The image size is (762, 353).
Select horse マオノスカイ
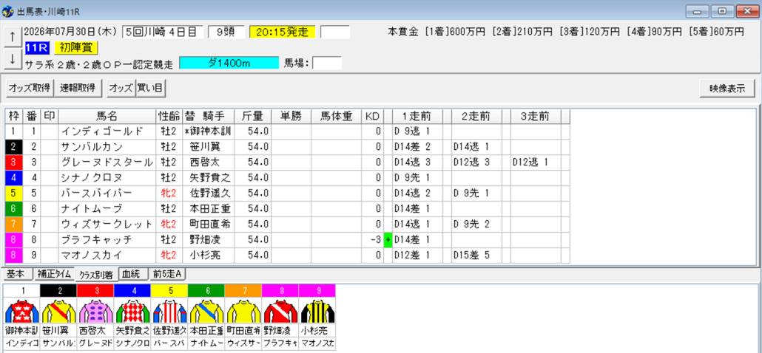(x=91, y=255)
